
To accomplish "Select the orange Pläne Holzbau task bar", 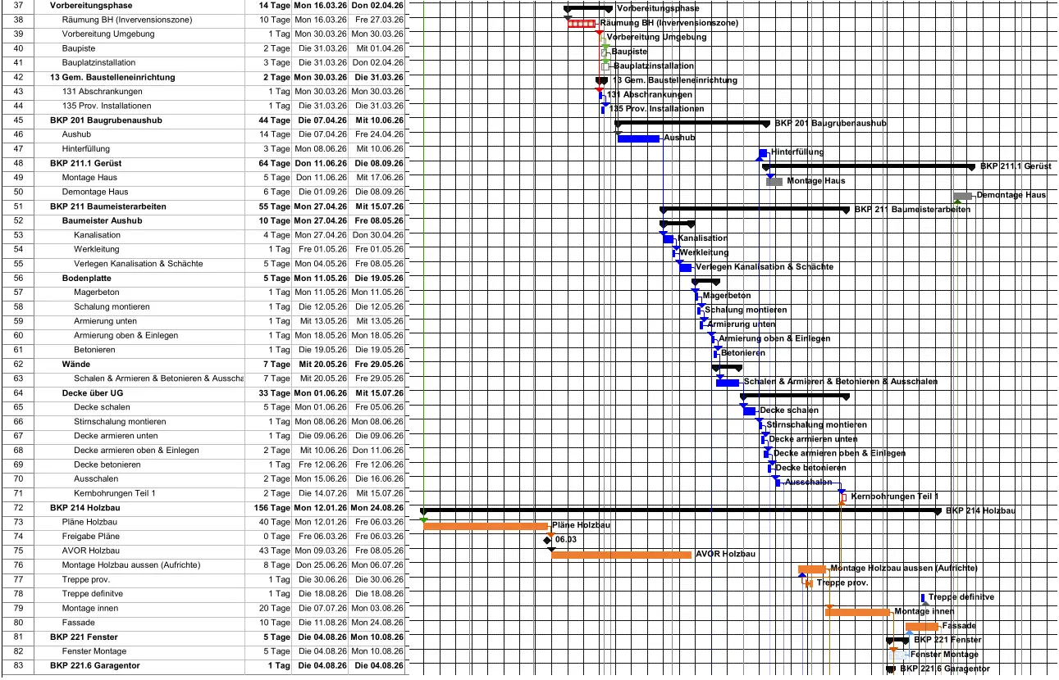I will point(486,526).
